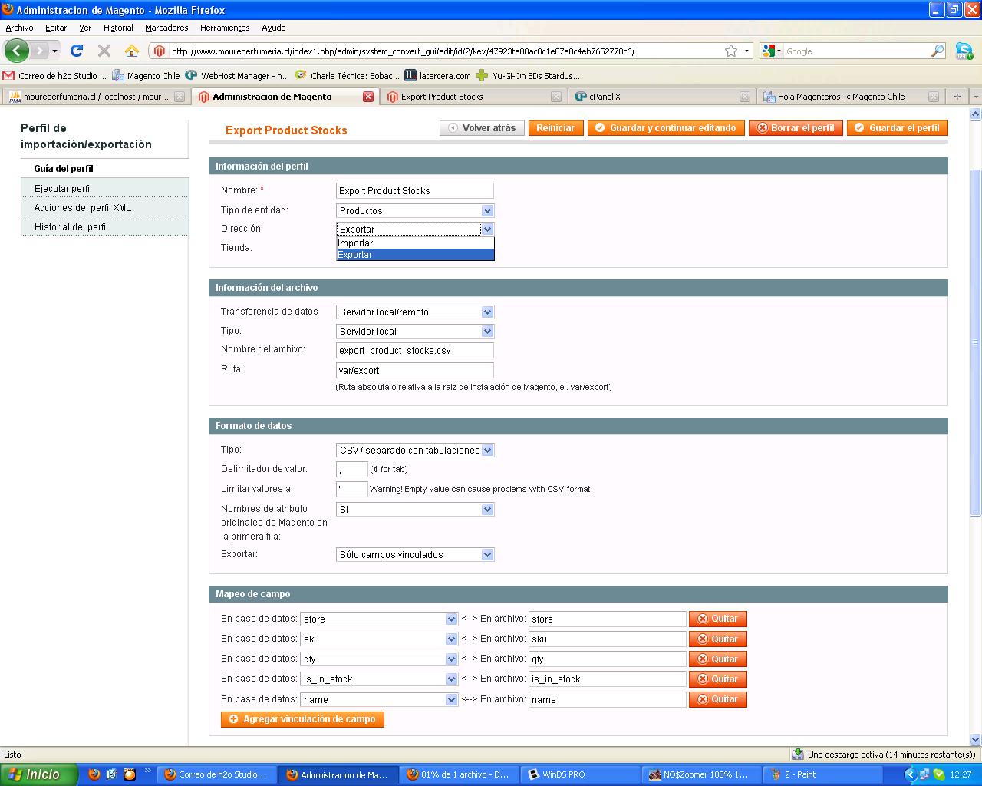Close the Export Product Stocks tab
Image resolution: width=982 pixels, height=786 pixels.
click(x=556, y=97)
